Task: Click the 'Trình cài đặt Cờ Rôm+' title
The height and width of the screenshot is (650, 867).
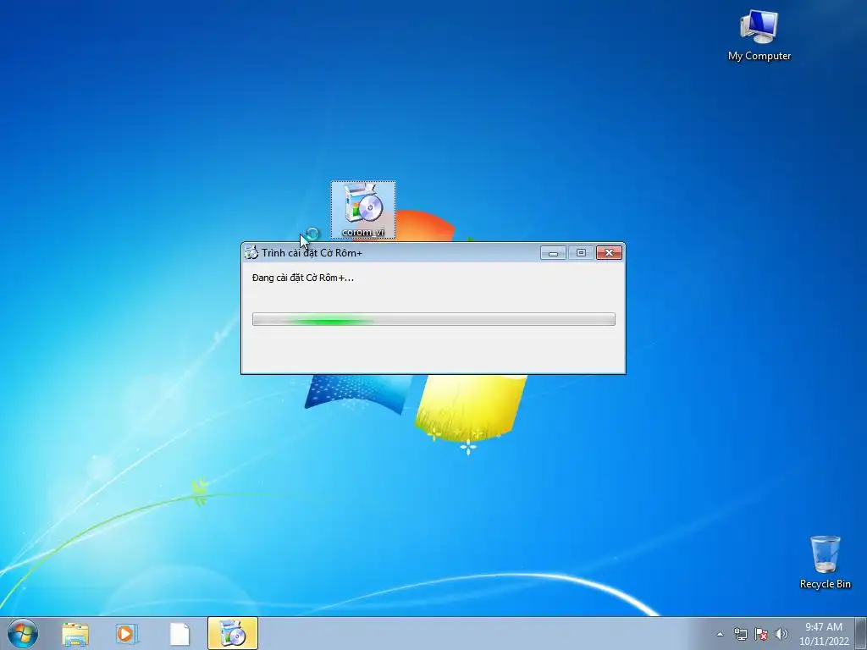Action: point(312,252)
